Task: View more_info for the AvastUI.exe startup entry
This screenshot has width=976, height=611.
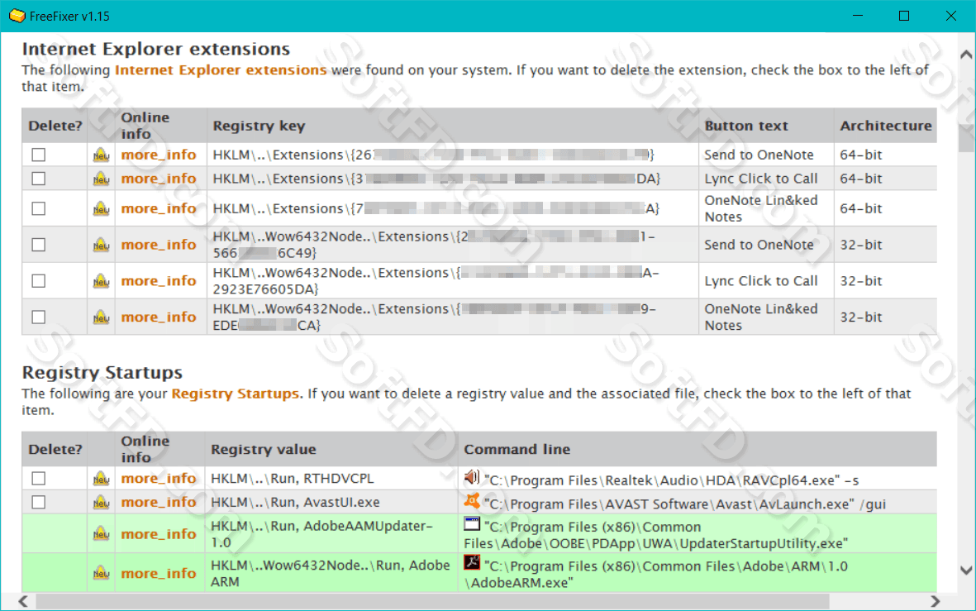Action: [159, 501]
